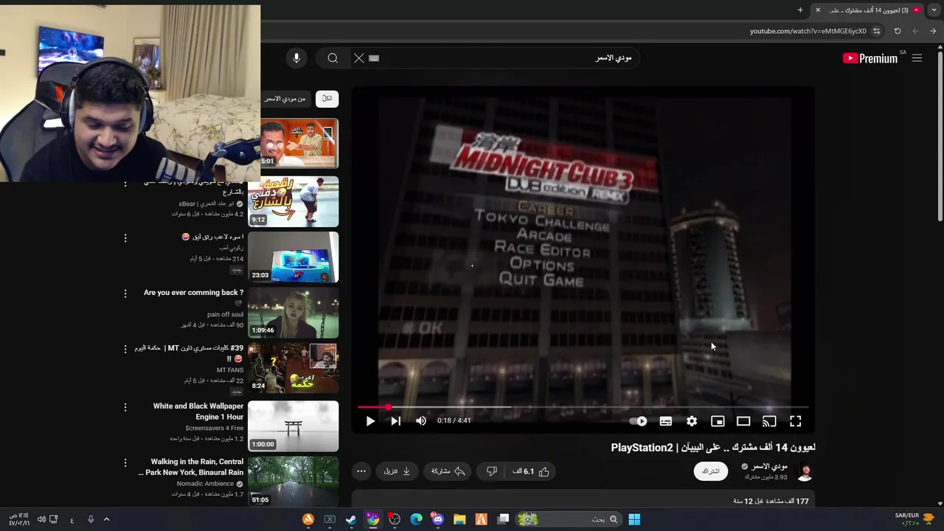
Task: Open a new browser tab
Action: 800,10
